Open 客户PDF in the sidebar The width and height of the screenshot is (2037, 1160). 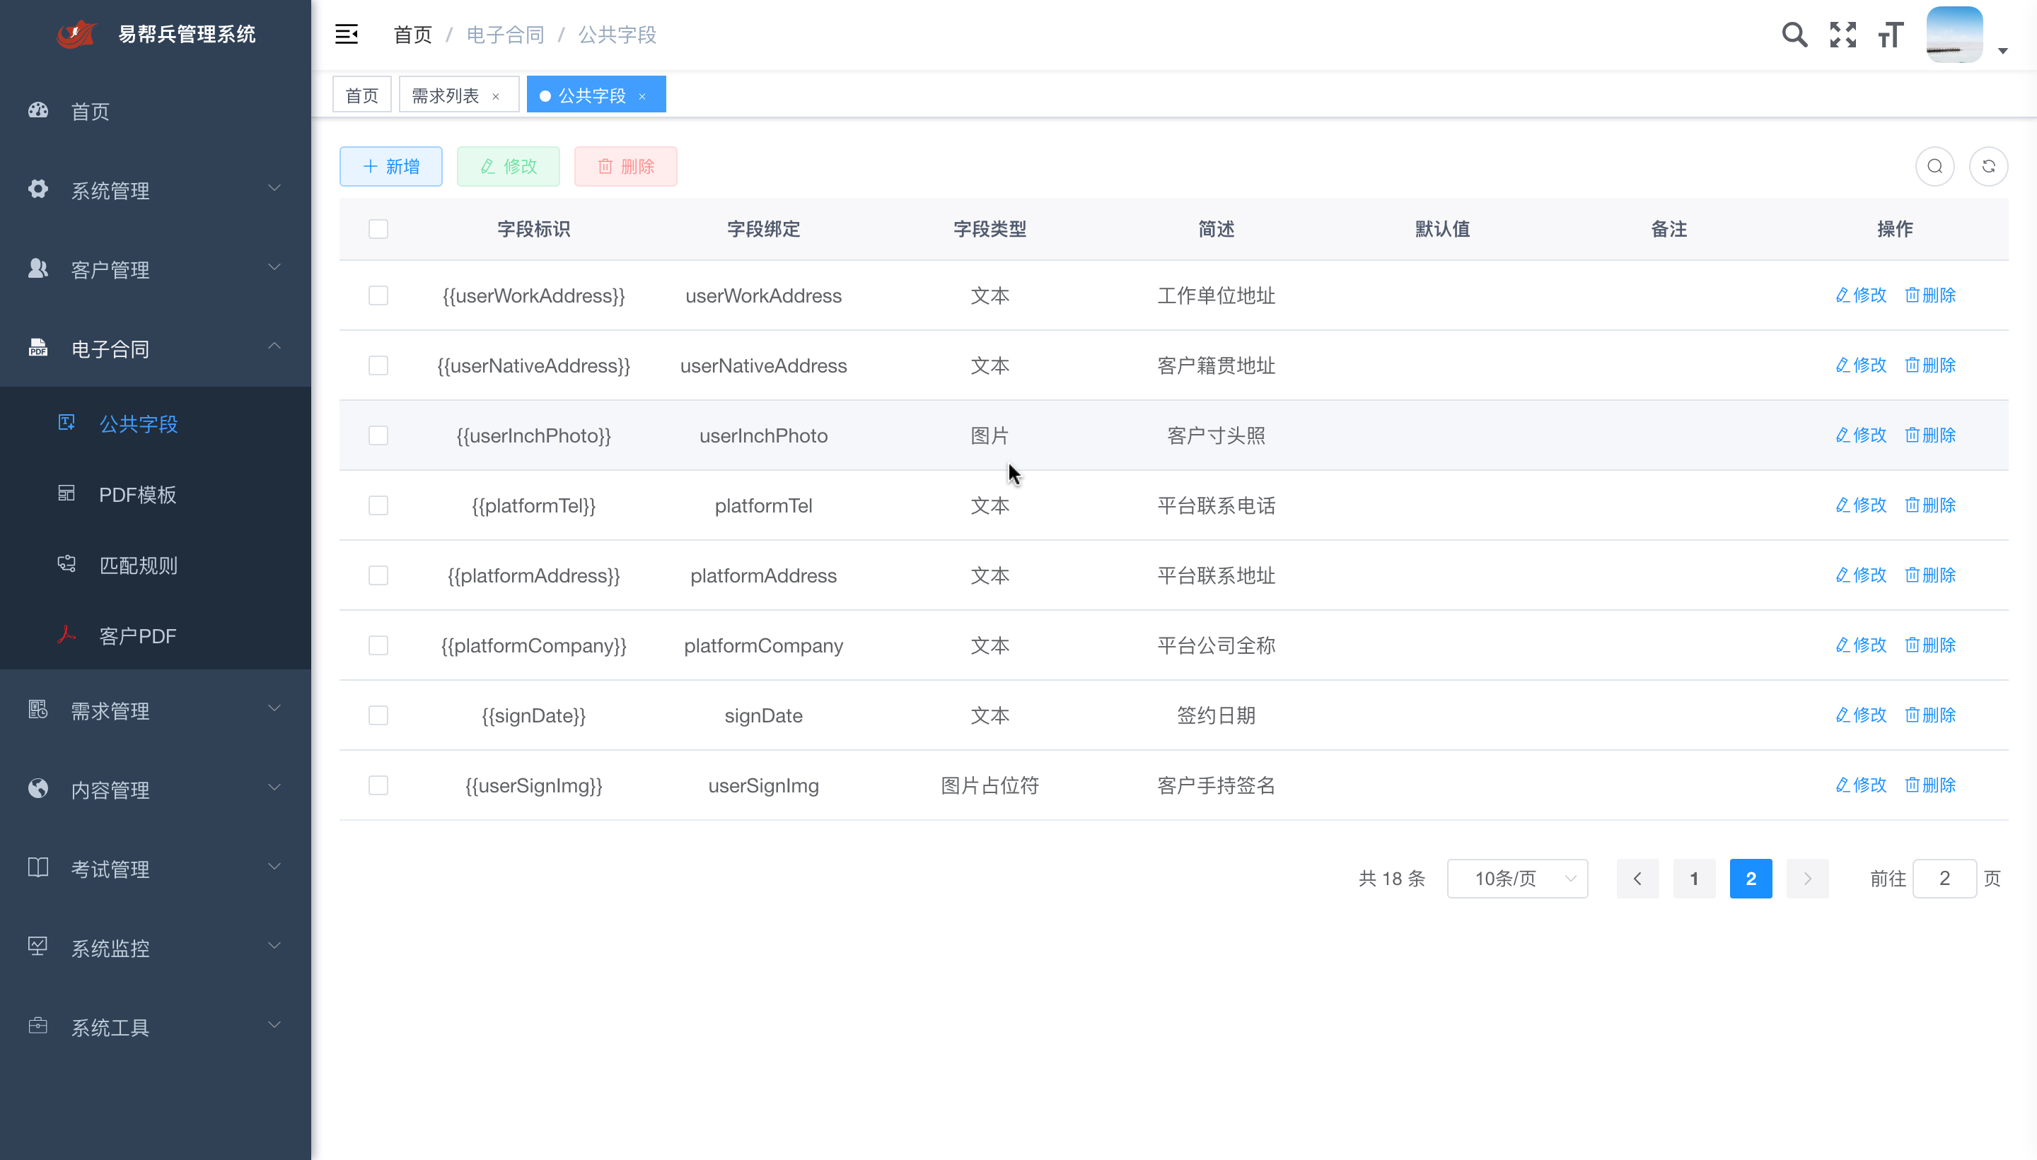[156, 635]
